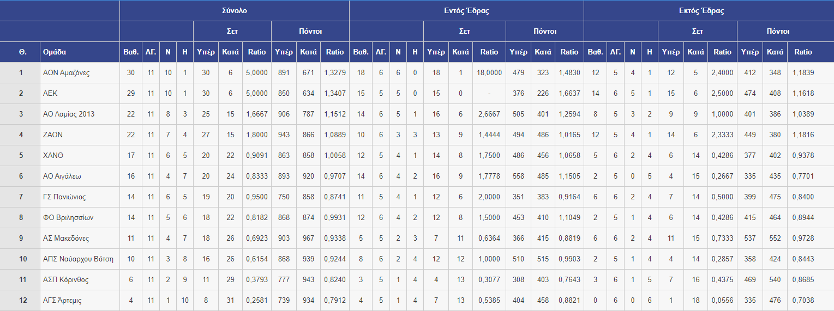This screenshot has width=834, height=311.
Task: Open ΑΟ Λαμίας 2013 team entry
Action: click(69, 114)
